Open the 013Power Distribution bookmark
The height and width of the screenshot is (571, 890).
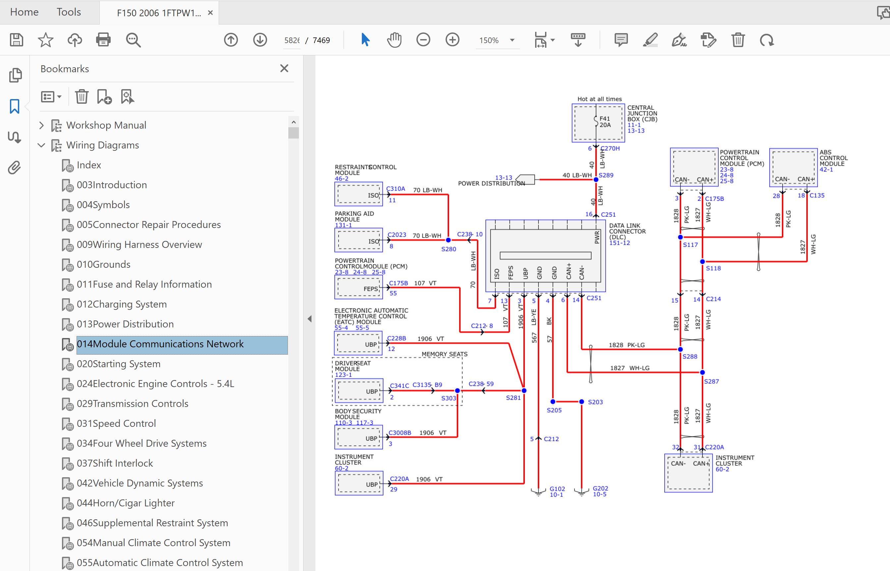tap(125, 324)
